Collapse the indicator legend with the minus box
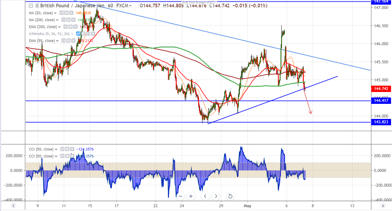The height and width of the screenshot is (211, 392). tap(31, 6)
